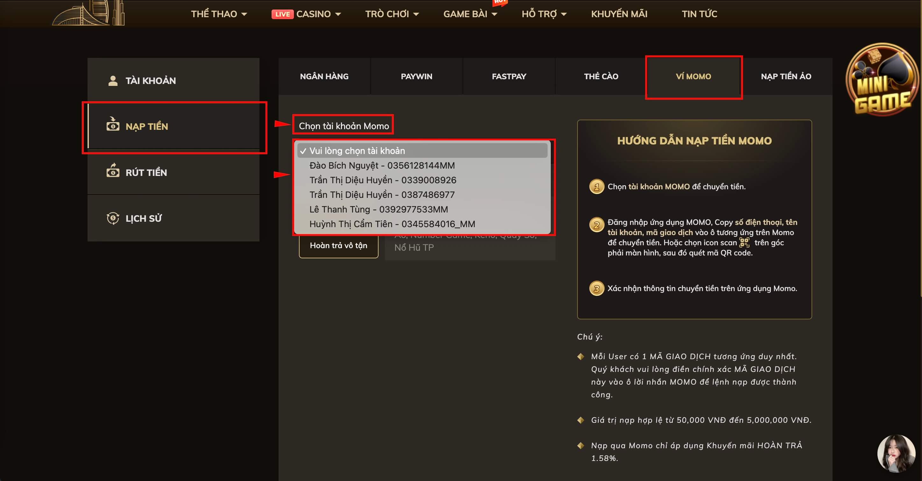Open the Mini Game floating badge
This screenshot has height=481, width=922.
882,80
